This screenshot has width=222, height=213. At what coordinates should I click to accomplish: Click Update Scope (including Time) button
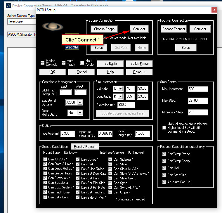[x=123, y=113]
